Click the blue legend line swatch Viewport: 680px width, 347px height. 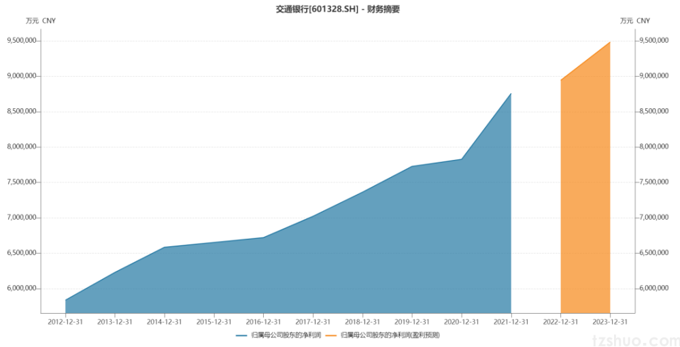[241, 335]
